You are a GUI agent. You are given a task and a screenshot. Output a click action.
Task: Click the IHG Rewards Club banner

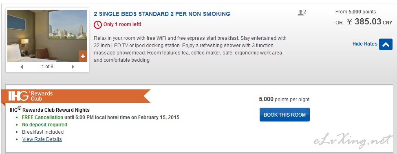pos(76,96)
